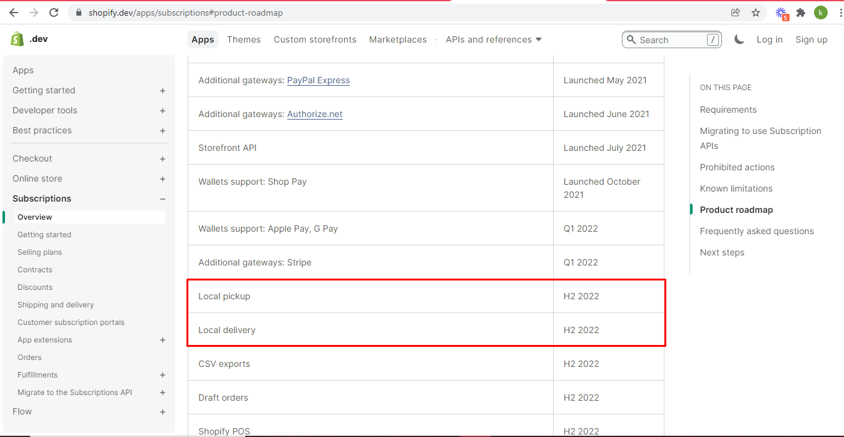The image size is (844, 437).
Task: Open APIs and references dropdown
Action: pos(494,39)
